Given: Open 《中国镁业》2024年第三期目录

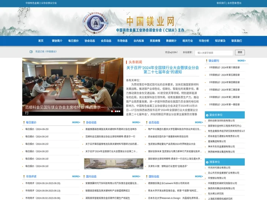Looking at the screenshot, I should coord(224,90).
